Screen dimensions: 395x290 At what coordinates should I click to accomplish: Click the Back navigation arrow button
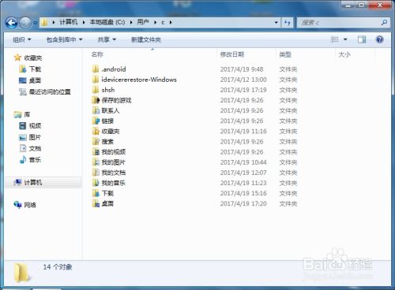pos(12,23)
